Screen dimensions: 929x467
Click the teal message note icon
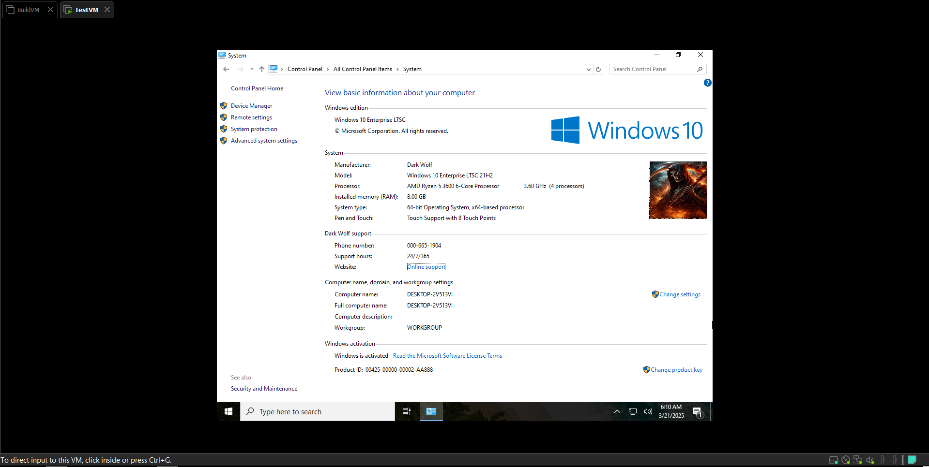(x=912, y=460)
